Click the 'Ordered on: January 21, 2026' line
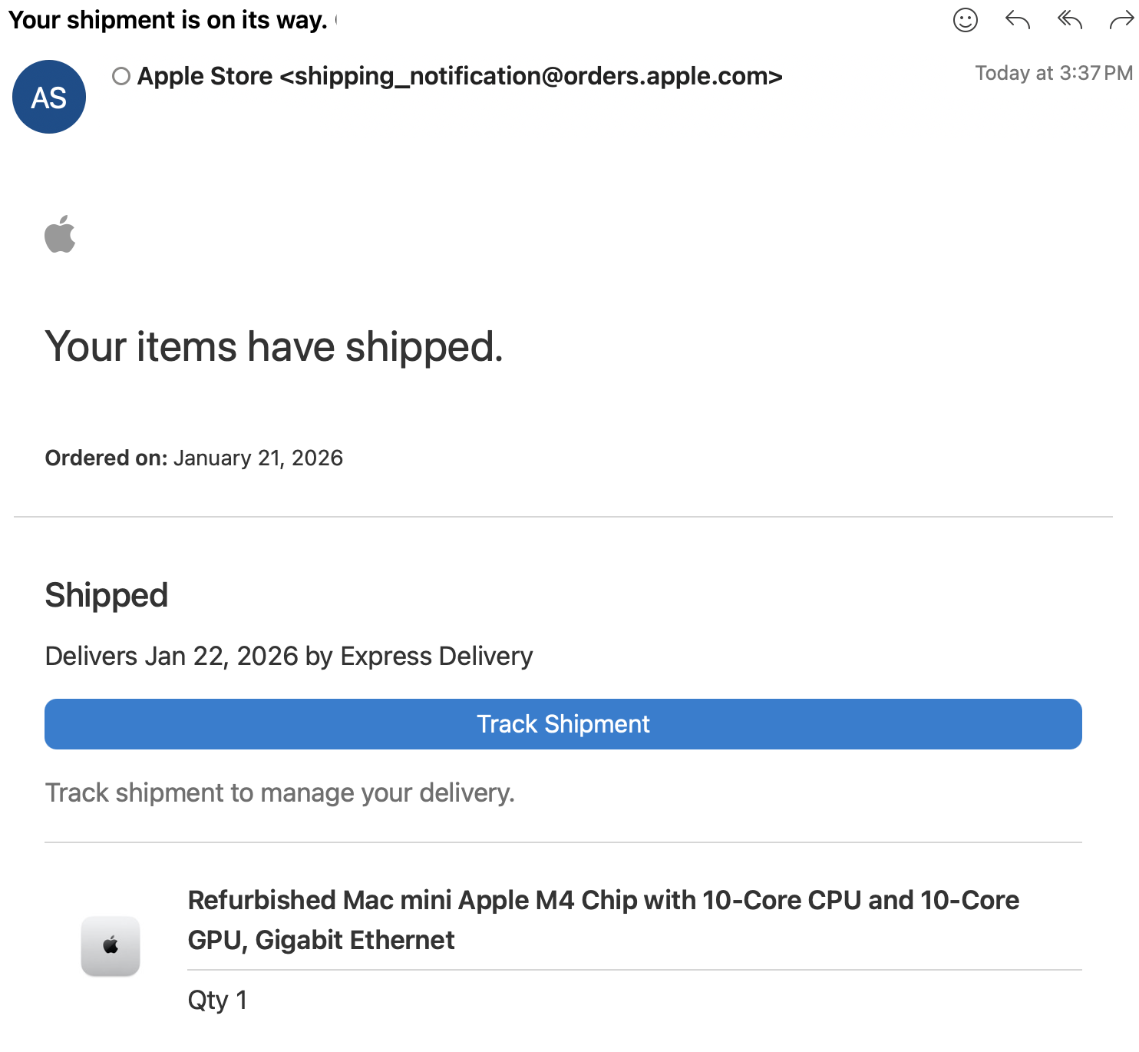This screenshot has width=1139, height=1052. pyautogui.click(x=194, y=458)
